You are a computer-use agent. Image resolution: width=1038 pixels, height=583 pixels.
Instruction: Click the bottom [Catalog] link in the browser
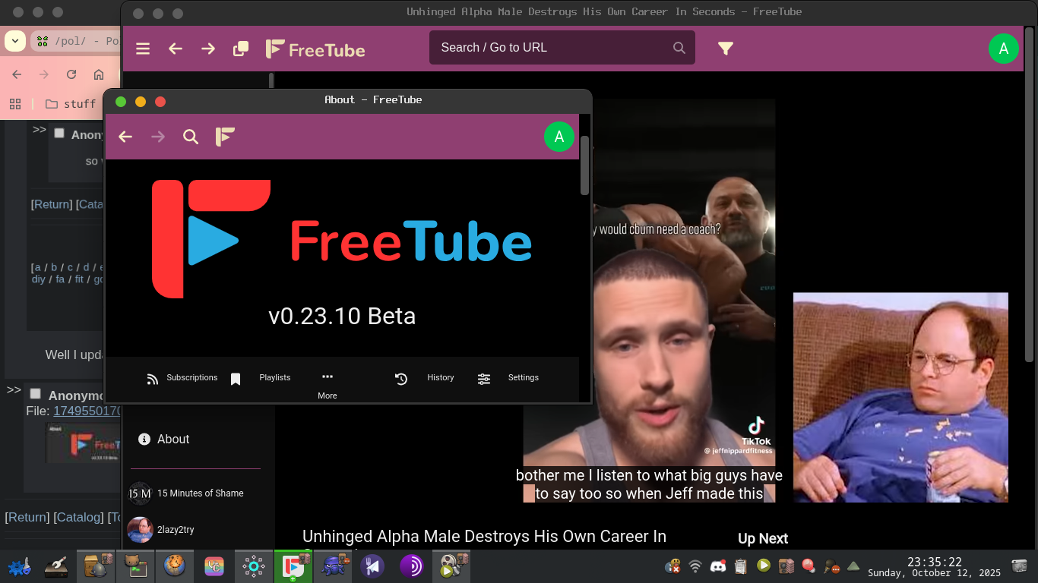pos(79,517)
